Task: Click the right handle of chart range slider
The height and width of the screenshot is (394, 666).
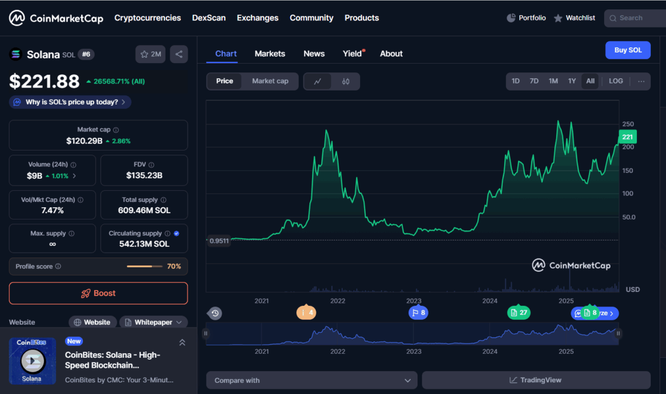Action: [618, 333]
